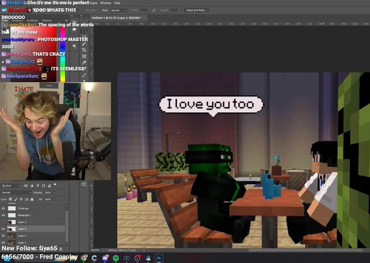The height and width of the screenshot is (263, 370).
Task: Open the blend mode Normal dropdown
Action: point(16,192)
